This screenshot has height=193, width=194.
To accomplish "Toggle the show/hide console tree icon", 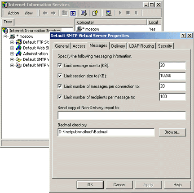I will pos(73,13).
